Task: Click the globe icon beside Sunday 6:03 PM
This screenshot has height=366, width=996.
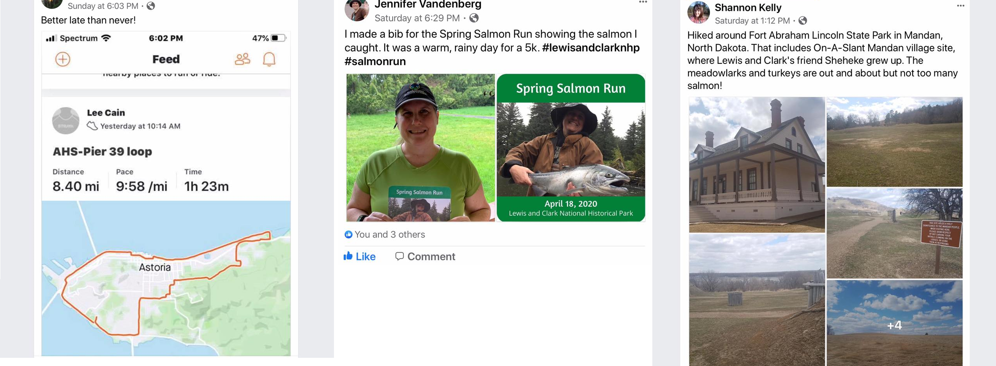Action: click(151, 6)
